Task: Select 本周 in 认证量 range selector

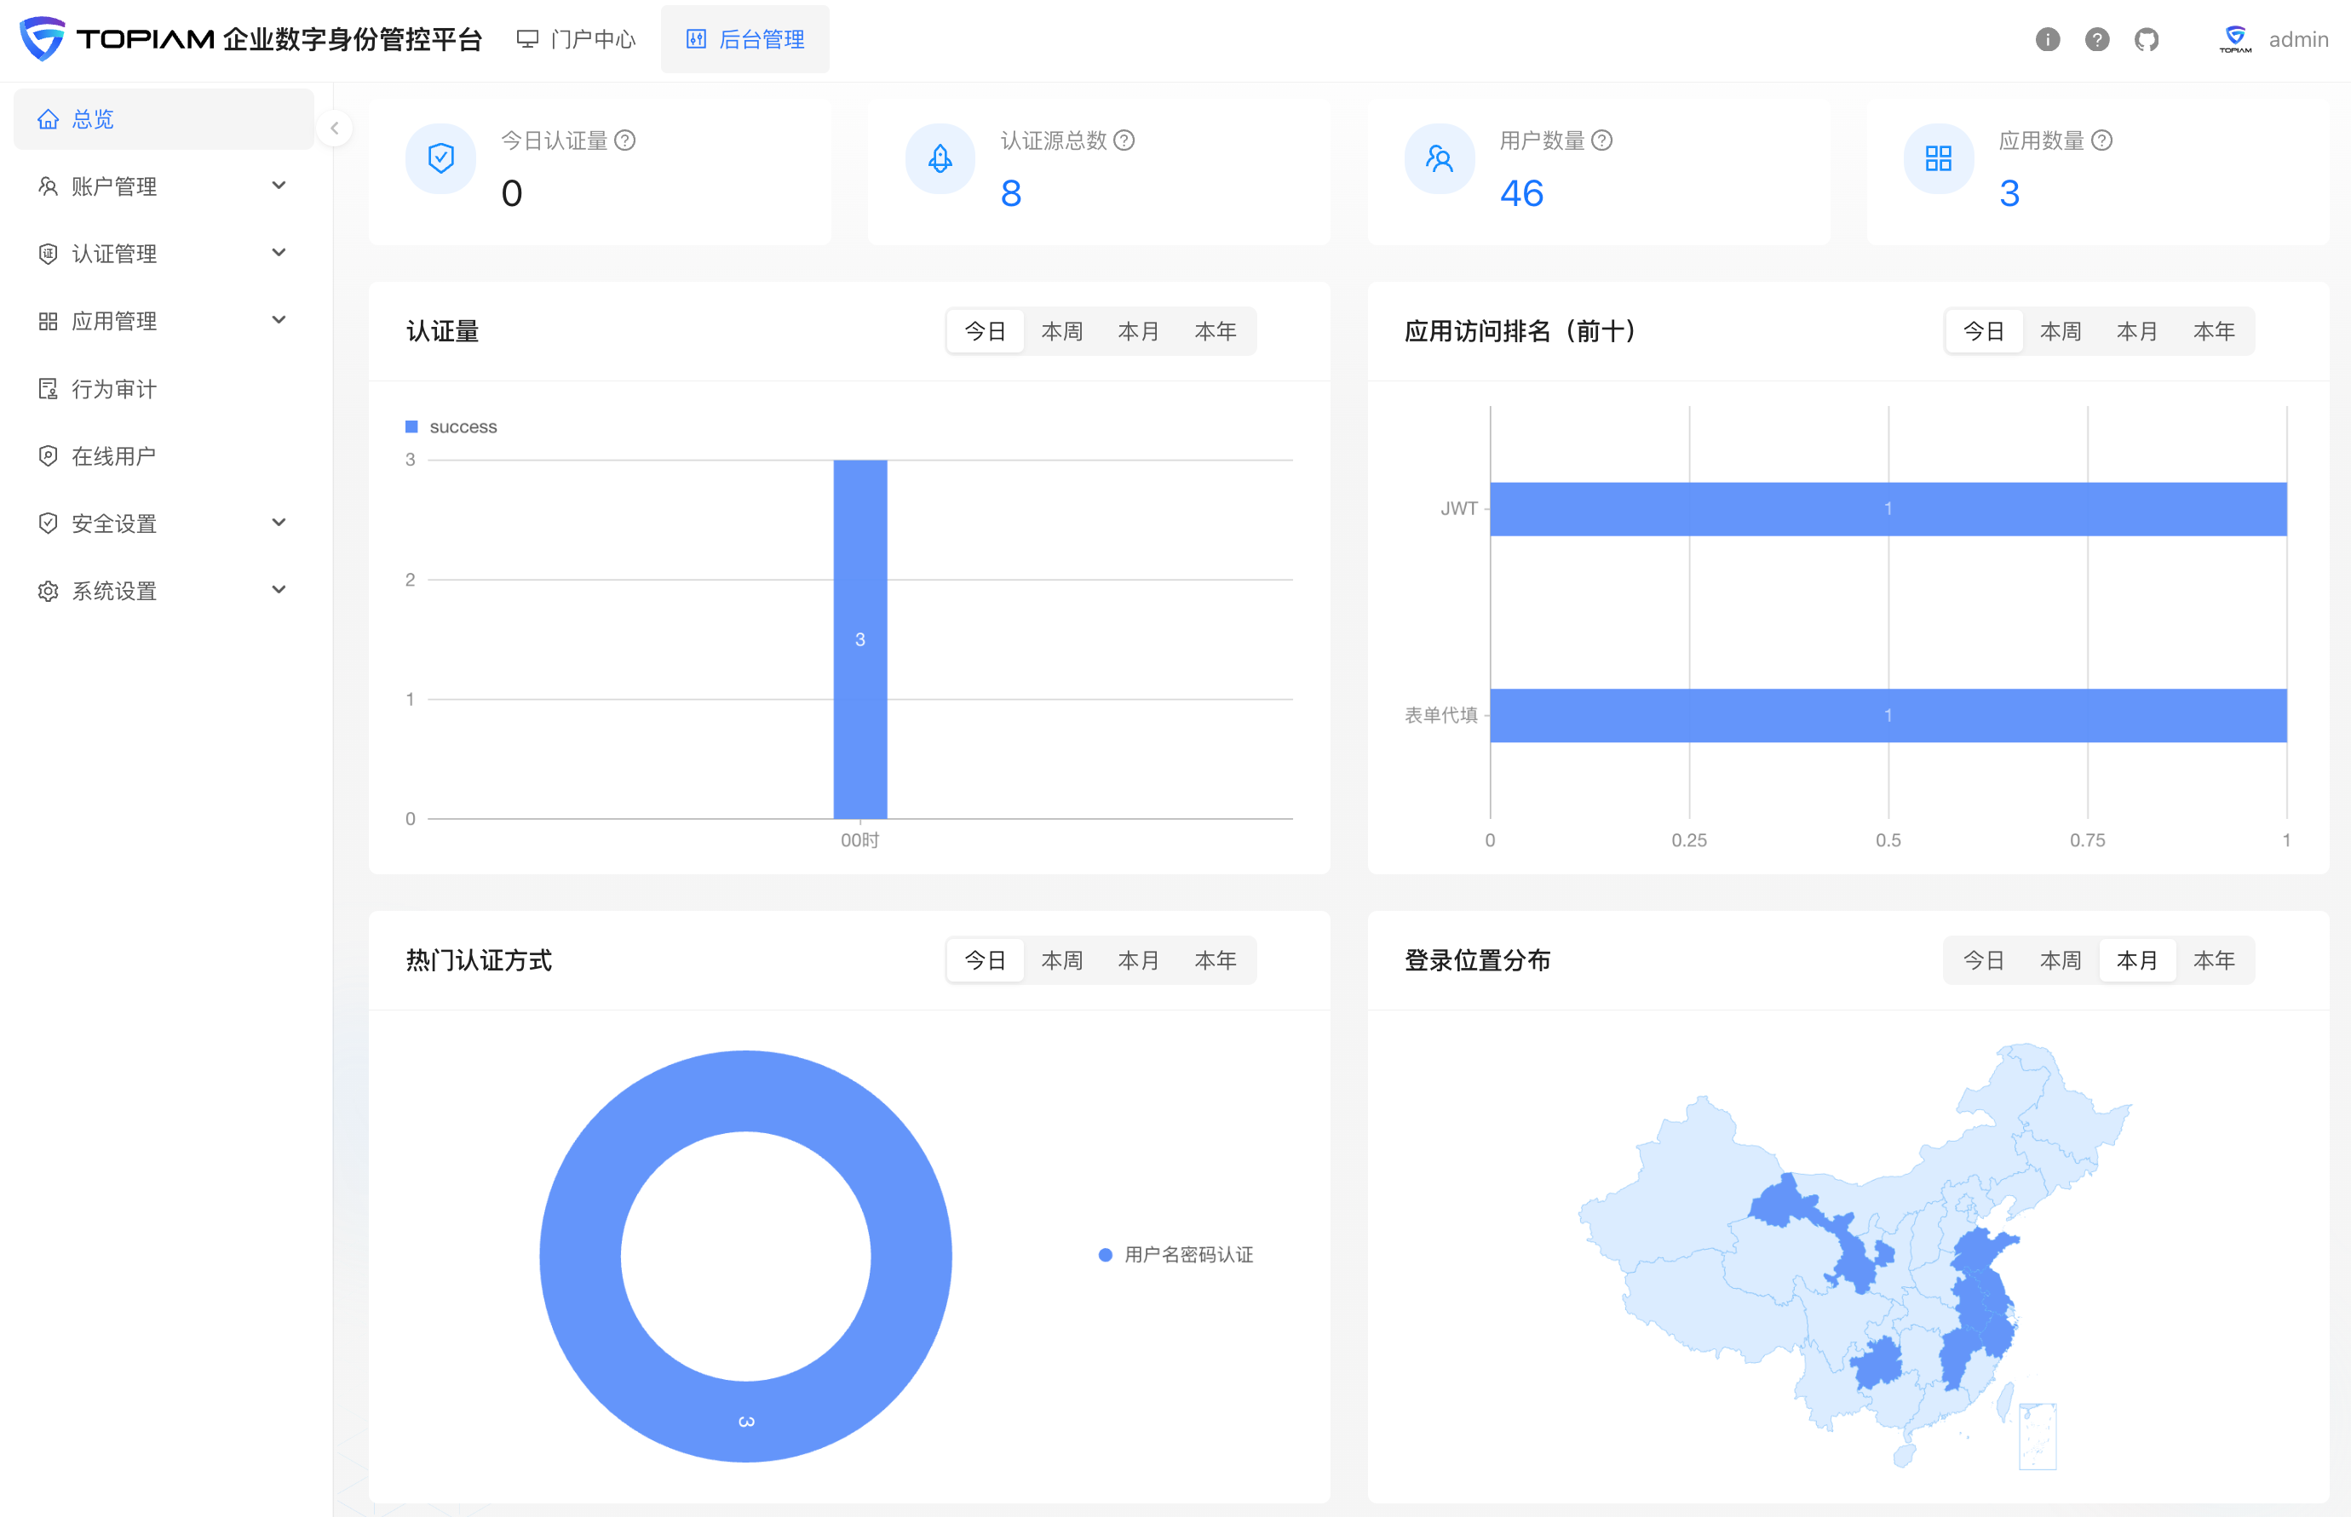Action: (x=1061, y=331)
